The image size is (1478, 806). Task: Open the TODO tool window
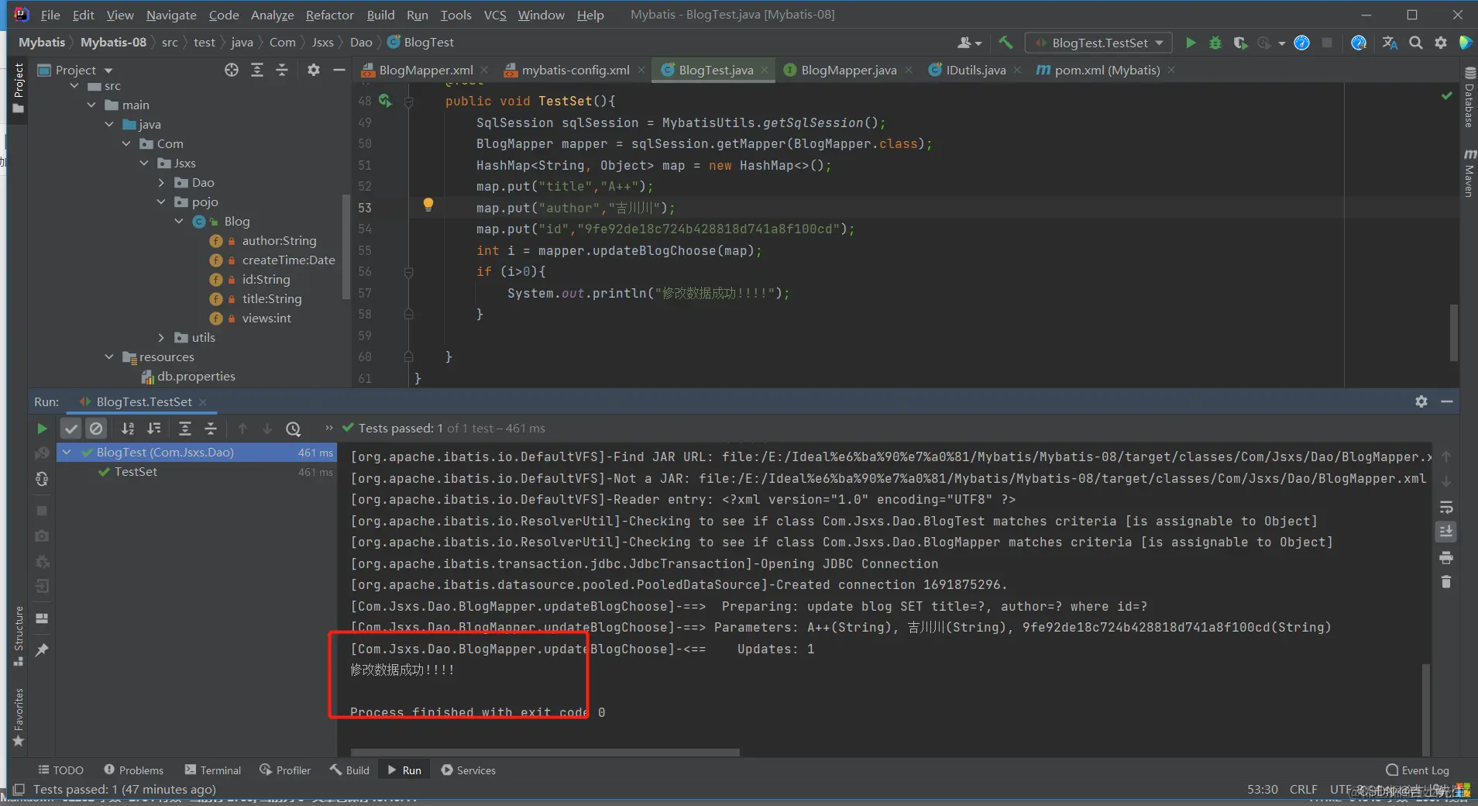pos(60,770)
